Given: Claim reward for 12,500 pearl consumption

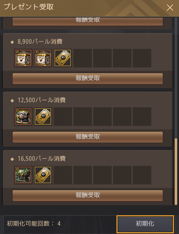Looking at the screenshot, I should (88, 137).
